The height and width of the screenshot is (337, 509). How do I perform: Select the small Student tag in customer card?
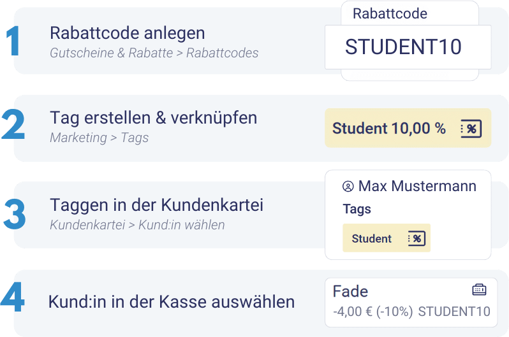[x=387, y=238]
